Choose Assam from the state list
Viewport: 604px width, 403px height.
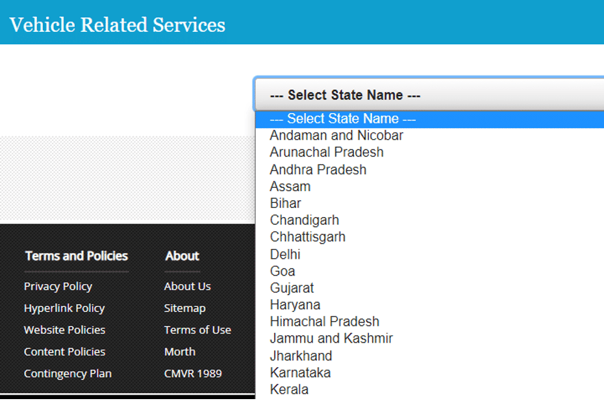429,187
